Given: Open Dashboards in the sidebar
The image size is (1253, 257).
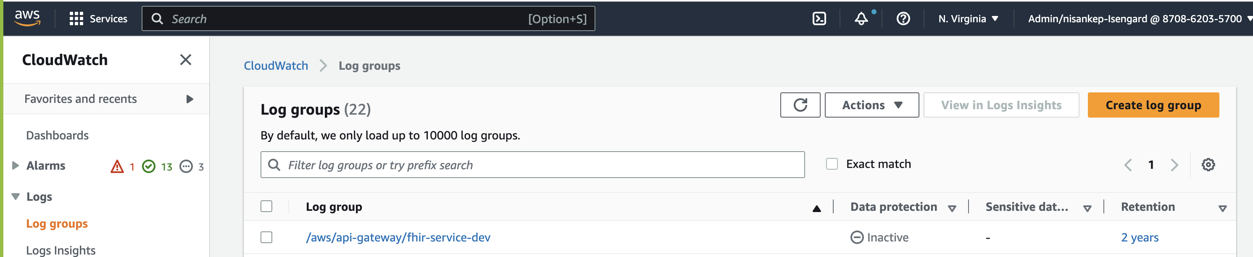Looking at the screenshot, I should pos(58,136).
